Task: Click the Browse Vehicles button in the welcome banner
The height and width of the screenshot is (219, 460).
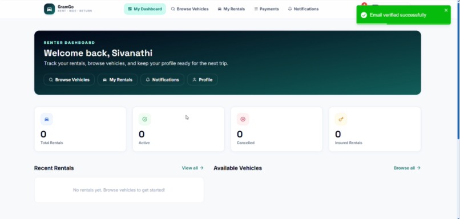Action: coord(69,80)
